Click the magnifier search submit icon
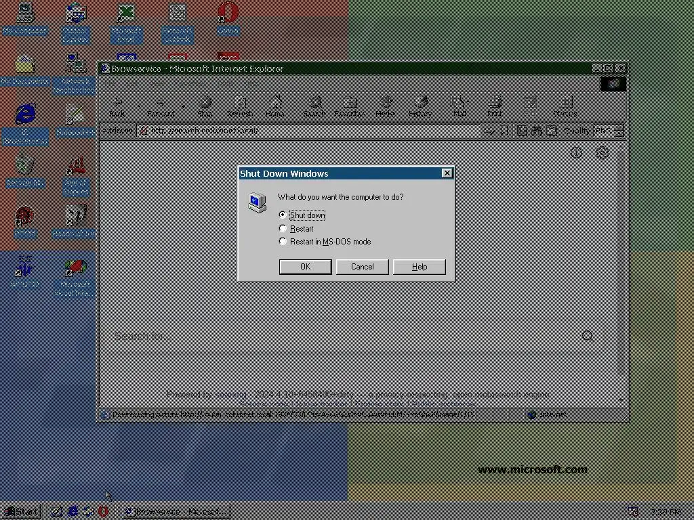Screen dimensions: 694x520 pos(588,336)
